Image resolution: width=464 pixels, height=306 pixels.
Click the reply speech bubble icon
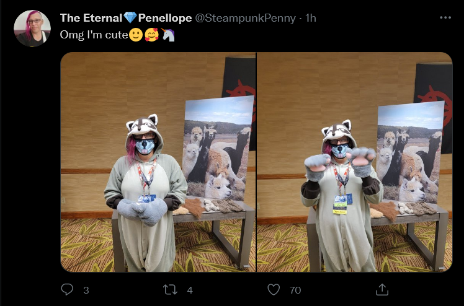67,289
